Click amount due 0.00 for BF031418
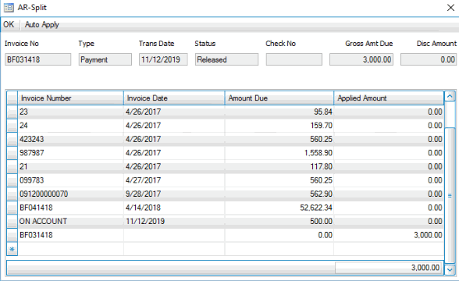 [279, 235]
